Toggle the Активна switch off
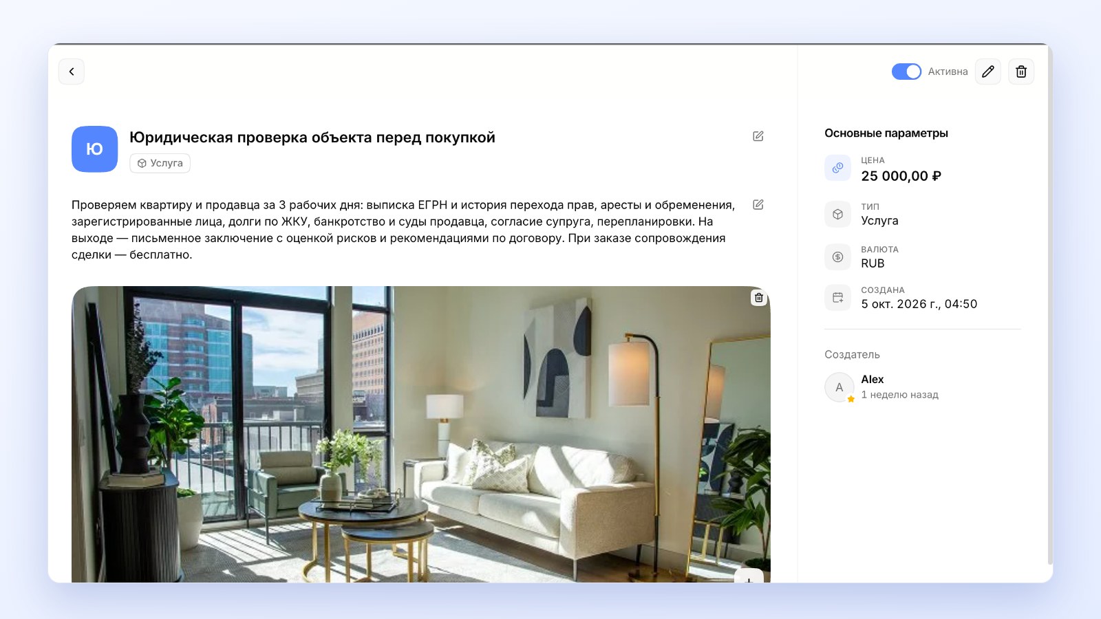This screenshot has height=619, width=1101. pos(906,72)
